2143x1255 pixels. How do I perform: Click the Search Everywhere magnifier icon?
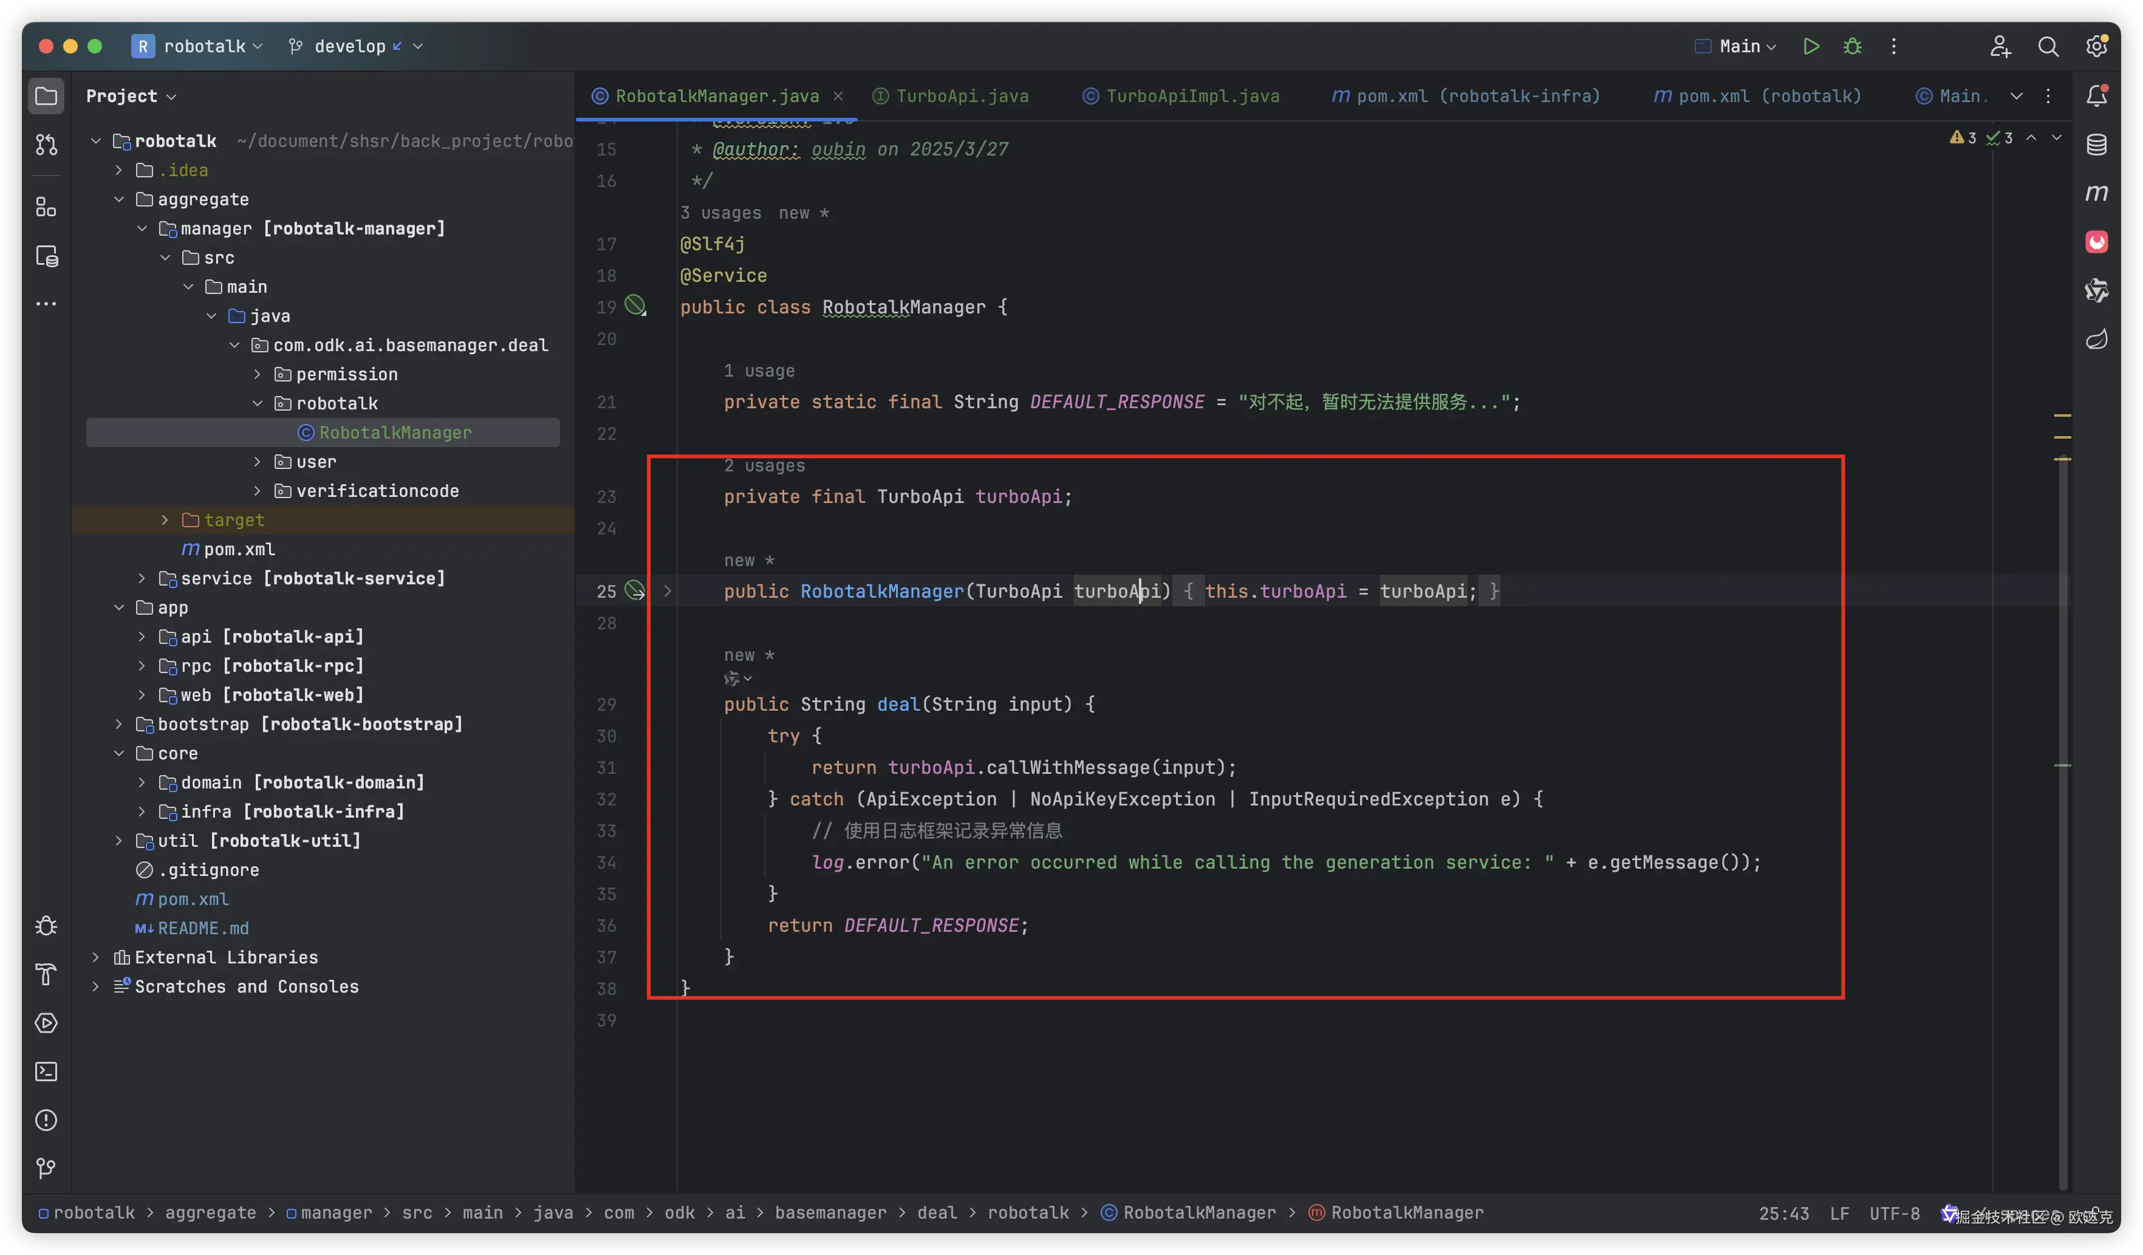[x=2048, y=46]
